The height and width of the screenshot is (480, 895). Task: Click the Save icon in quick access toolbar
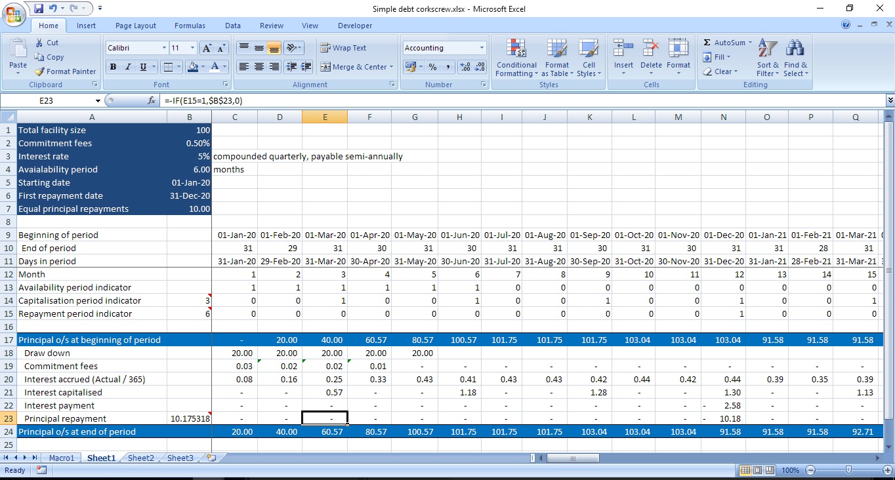pyautogui.click(x=39, y=9)
